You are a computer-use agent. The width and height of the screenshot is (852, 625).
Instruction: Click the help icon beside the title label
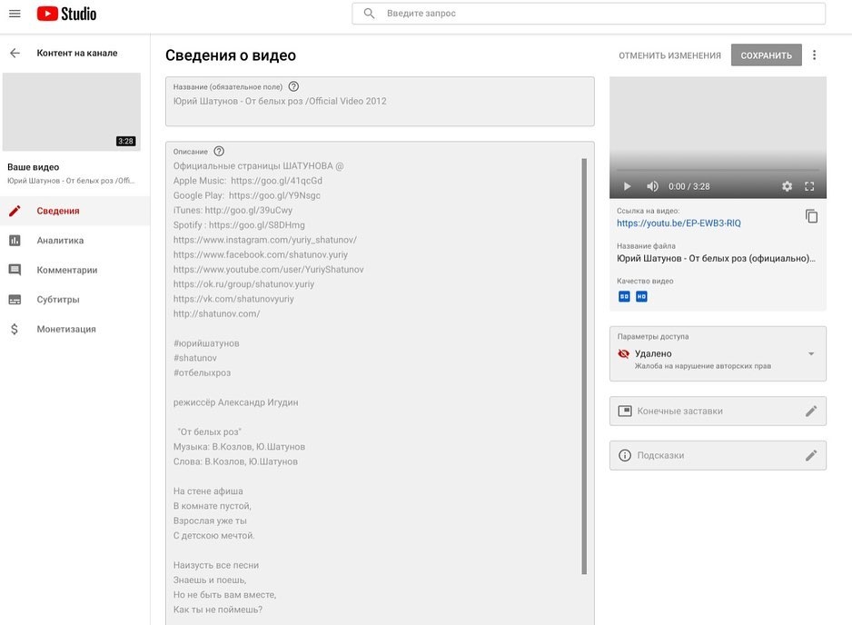coord(293,86)
